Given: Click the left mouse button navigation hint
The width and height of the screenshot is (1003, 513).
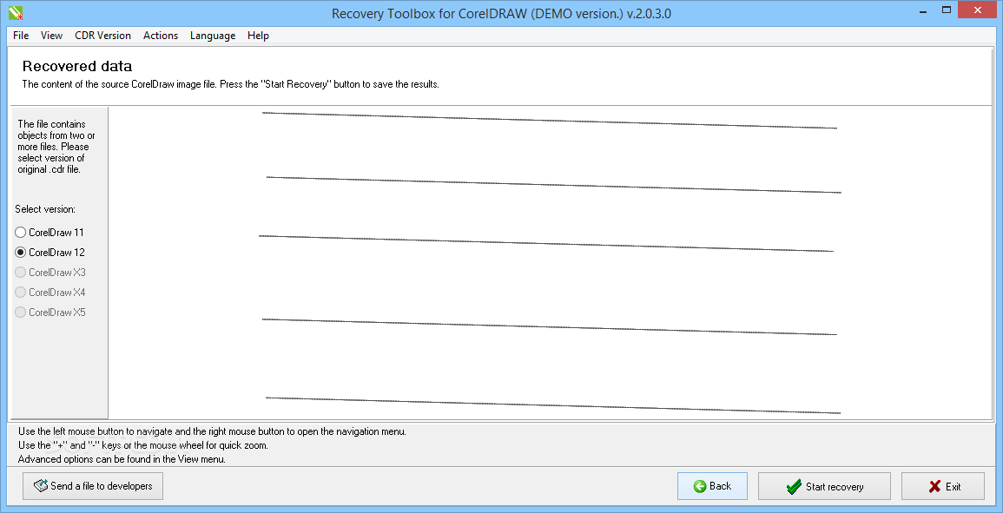Looking at the screenshot, I should (212, 431).
